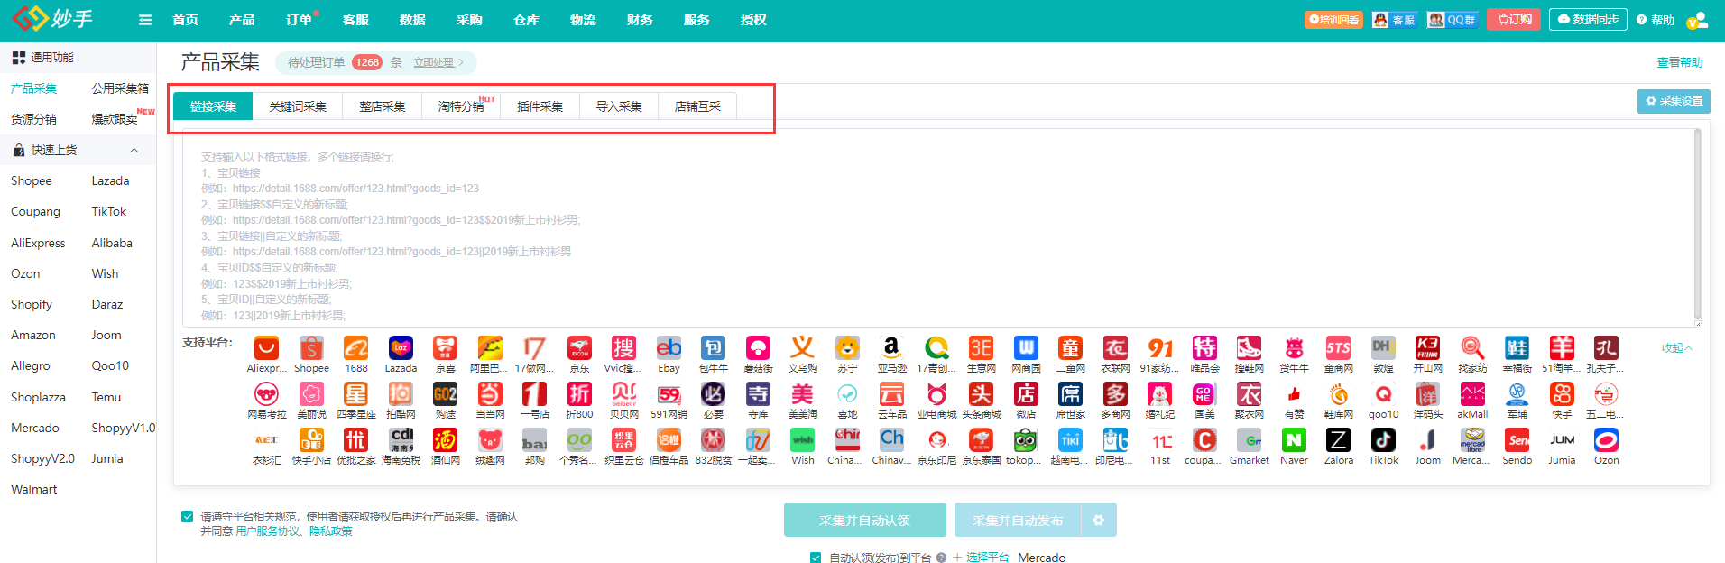Click the 采集并自动认领 button
Image resolution: width=1725 pixels, height=563 pixels.
(864, 520)
